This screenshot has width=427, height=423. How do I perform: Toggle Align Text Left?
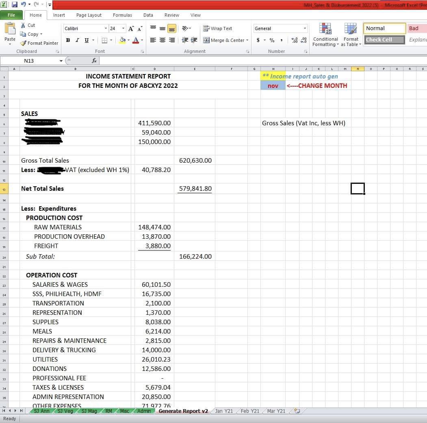tap(153, 40)
